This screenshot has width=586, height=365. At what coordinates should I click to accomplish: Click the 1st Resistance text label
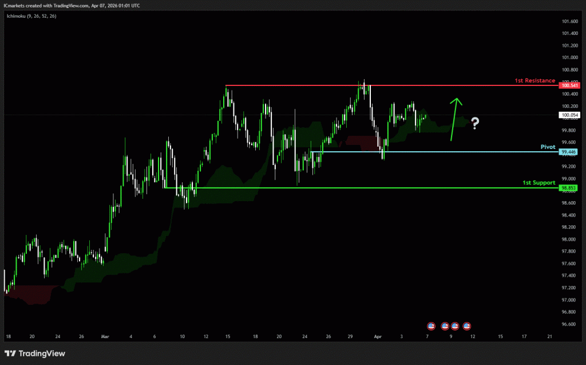pyautogui.click(x=534, y=81)
